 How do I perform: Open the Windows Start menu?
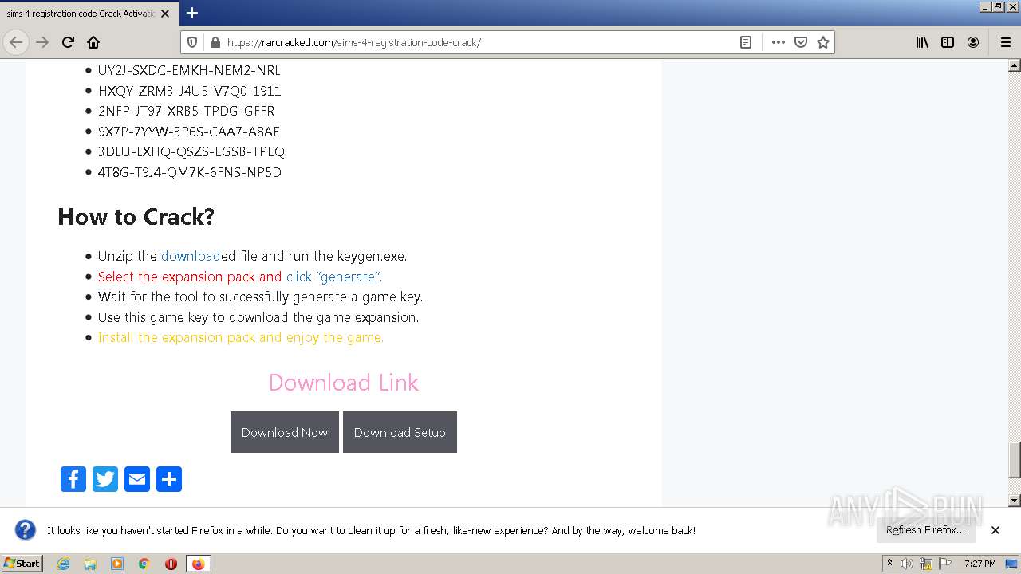pyautogui.click(x=22, y=563)
